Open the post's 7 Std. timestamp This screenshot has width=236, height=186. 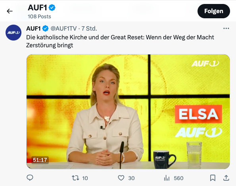point(89,28)
